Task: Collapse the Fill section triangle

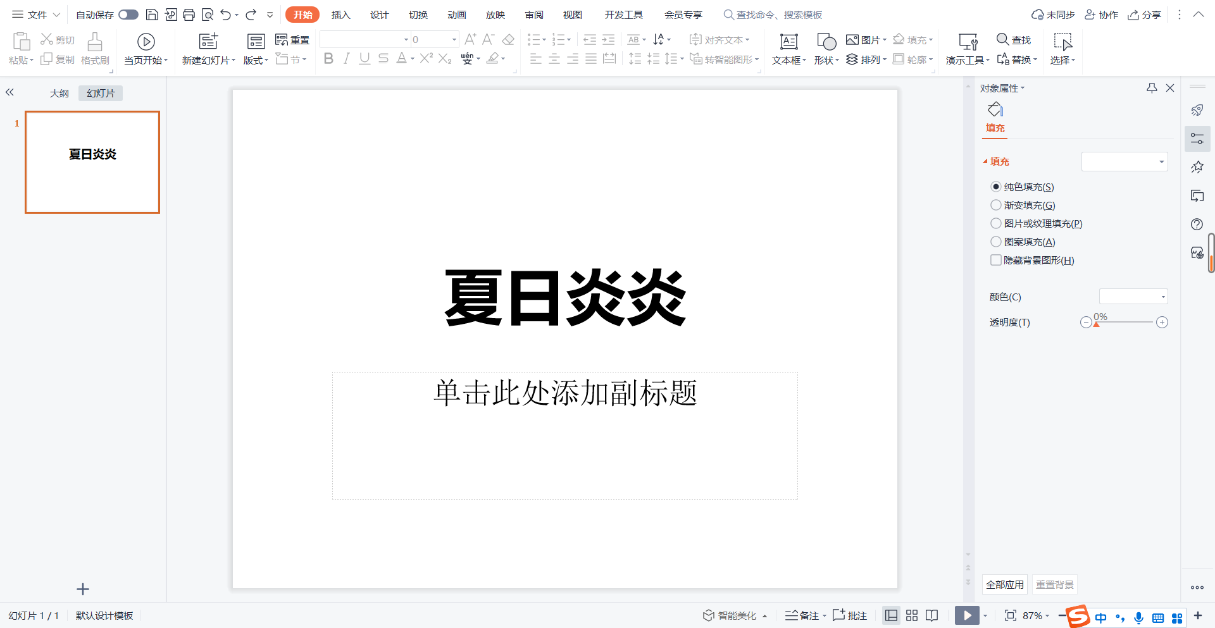Action: point(985,161)
